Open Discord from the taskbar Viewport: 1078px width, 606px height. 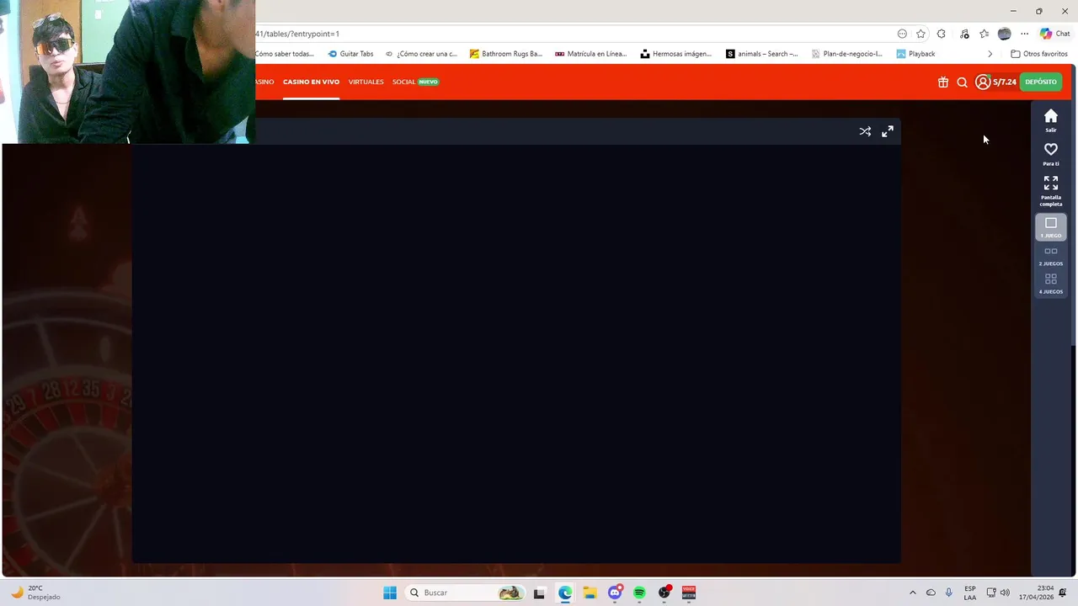tap(615, 593)
